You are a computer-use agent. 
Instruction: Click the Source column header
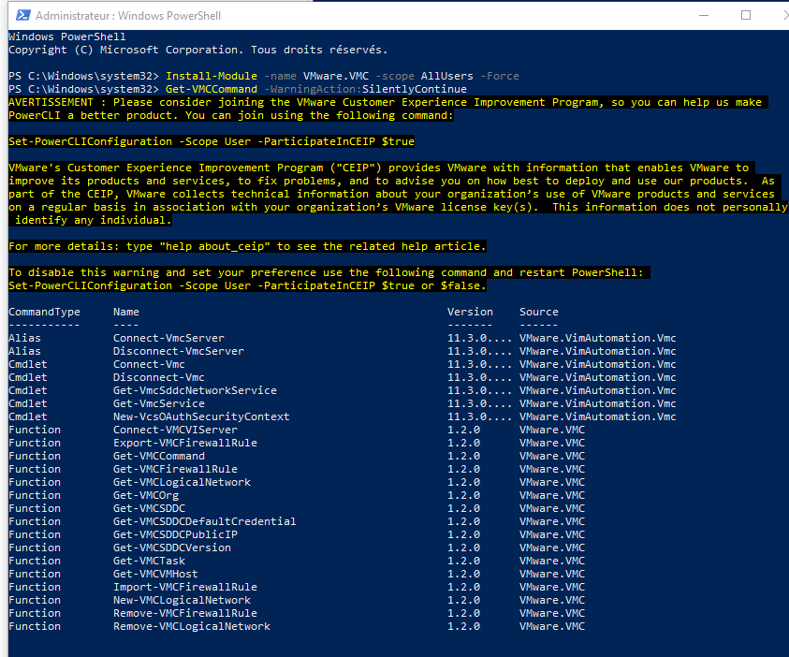[x=539, y=312]
